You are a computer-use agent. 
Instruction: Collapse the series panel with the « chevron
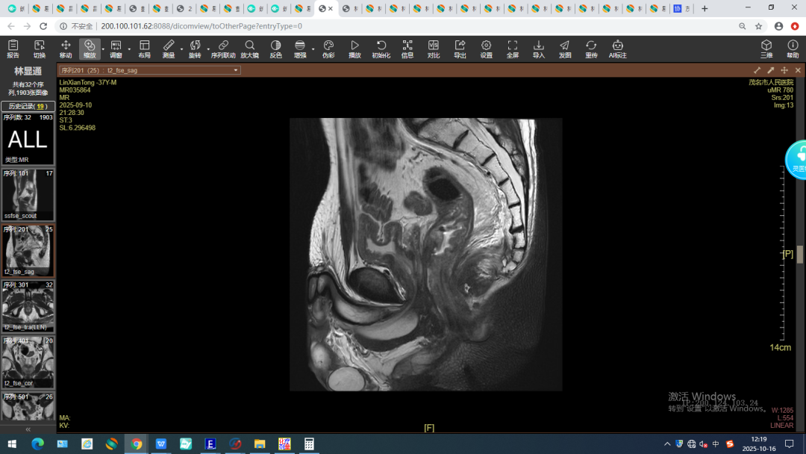pos(28,429)
